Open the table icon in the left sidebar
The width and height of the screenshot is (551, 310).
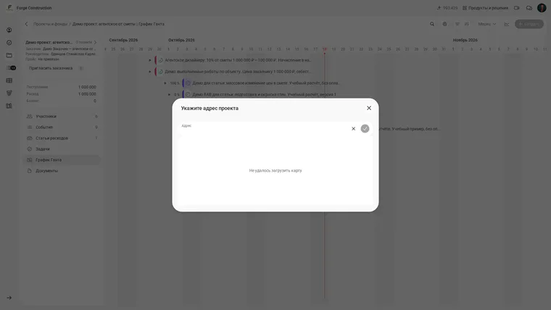pyautogui.click(x=9, y=80)
